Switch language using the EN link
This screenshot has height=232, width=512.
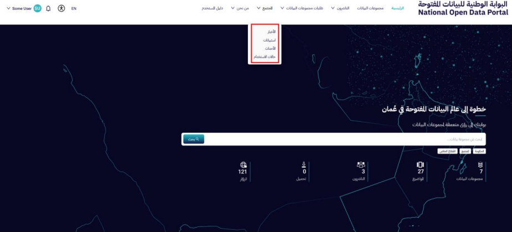[74, 9]
